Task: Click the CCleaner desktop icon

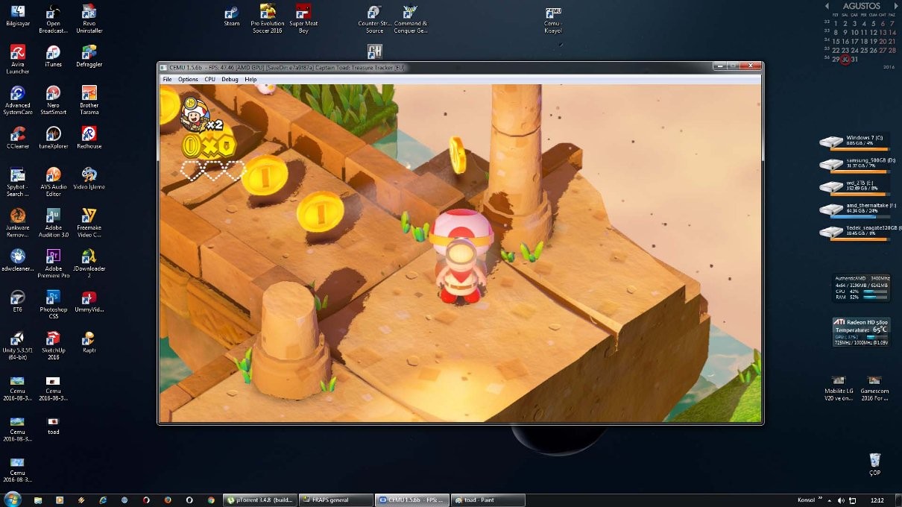Action: tap(17, 138)
